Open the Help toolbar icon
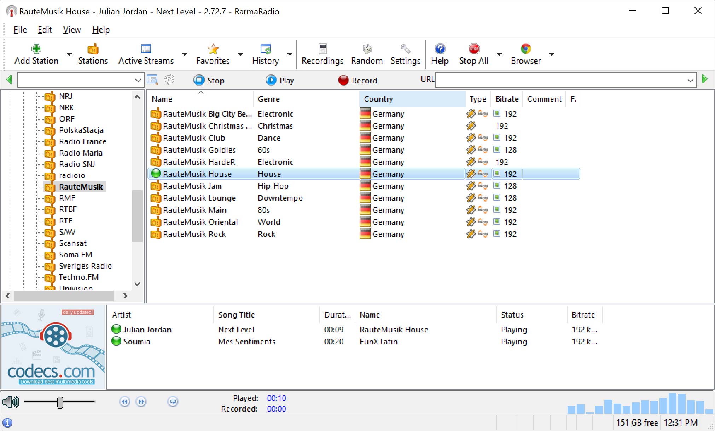 pyautogui.click(x=440, y=49)
